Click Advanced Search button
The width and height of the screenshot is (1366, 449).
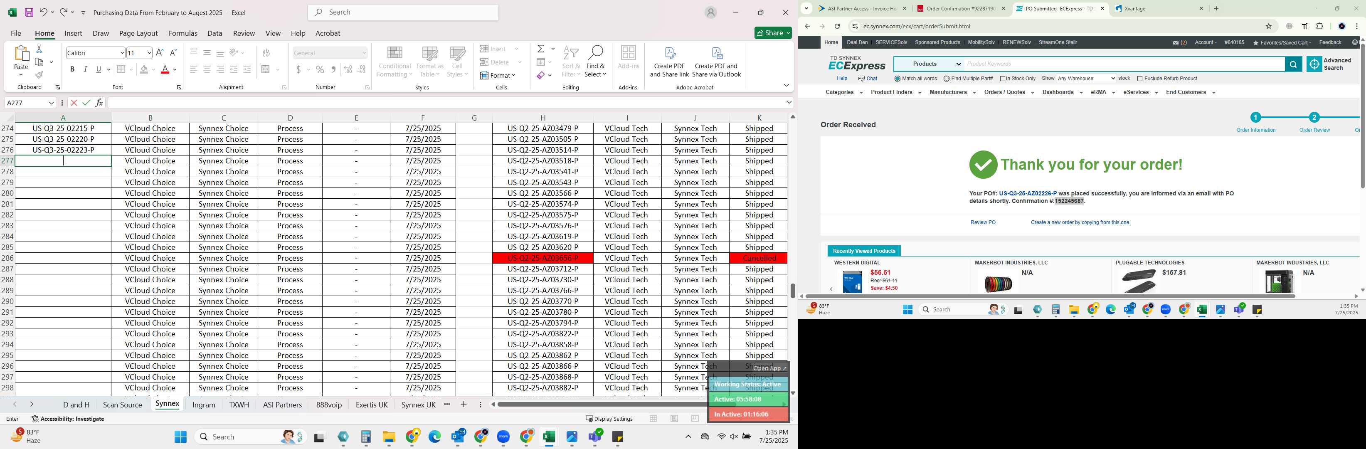(1330, 64)
